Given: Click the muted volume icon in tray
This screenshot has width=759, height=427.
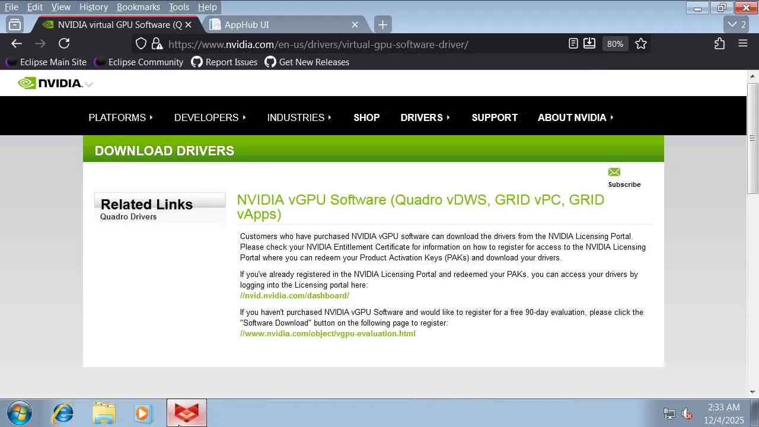Looking at the screenshot, I should [687, 413].
